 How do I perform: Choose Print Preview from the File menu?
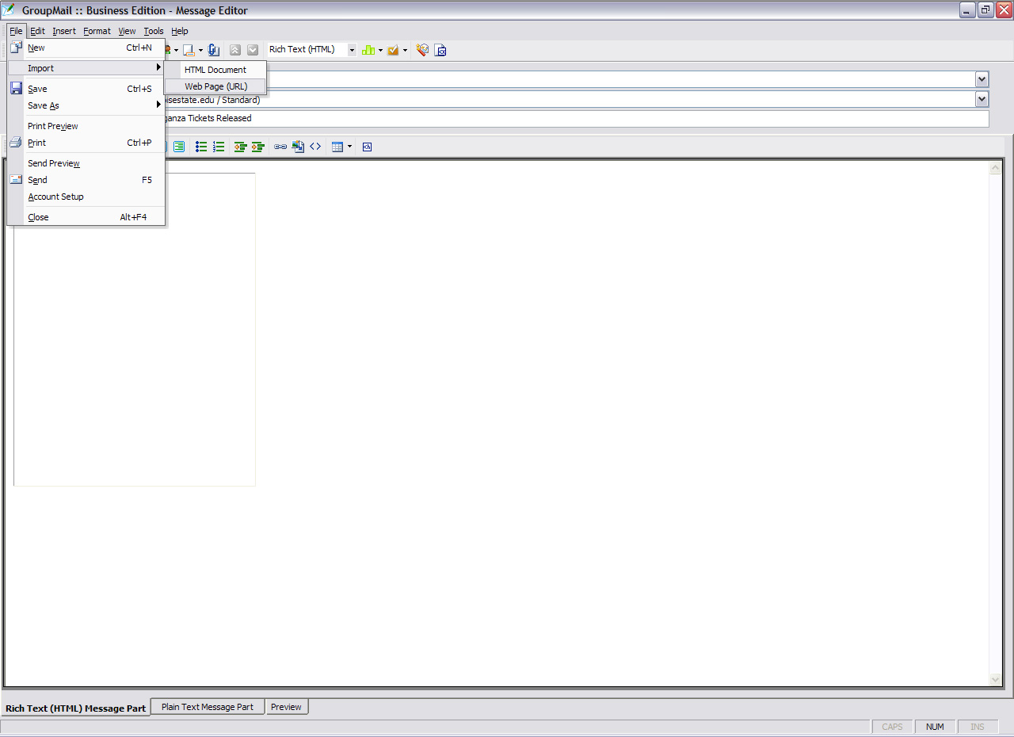[x=86, y=126]
